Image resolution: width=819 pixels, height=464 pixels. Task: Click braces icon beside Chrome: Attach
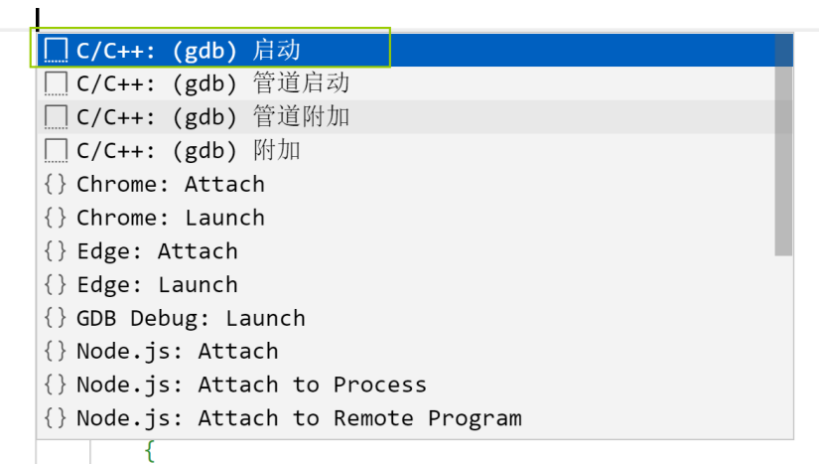[x=56, y=184]
